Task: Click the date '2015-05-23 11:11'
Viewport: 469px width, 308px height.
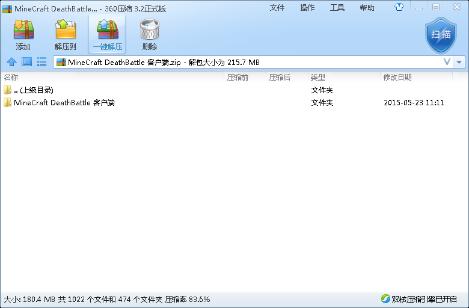Action: (414, 103)
